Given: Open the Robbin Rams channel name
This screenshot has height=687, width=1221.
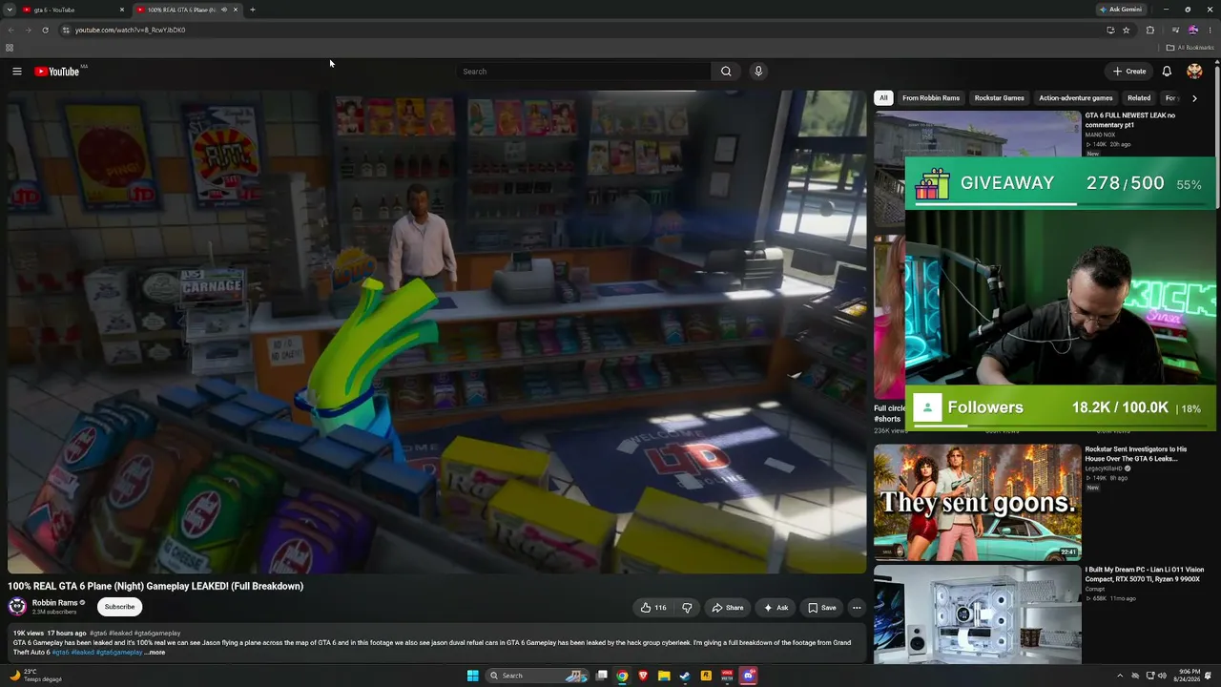Looking at the screenshot, I should pyautogui.click(x=54, y=603).
